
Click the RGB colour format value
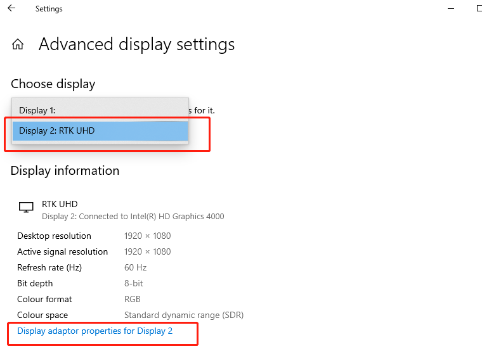(132, 299)
